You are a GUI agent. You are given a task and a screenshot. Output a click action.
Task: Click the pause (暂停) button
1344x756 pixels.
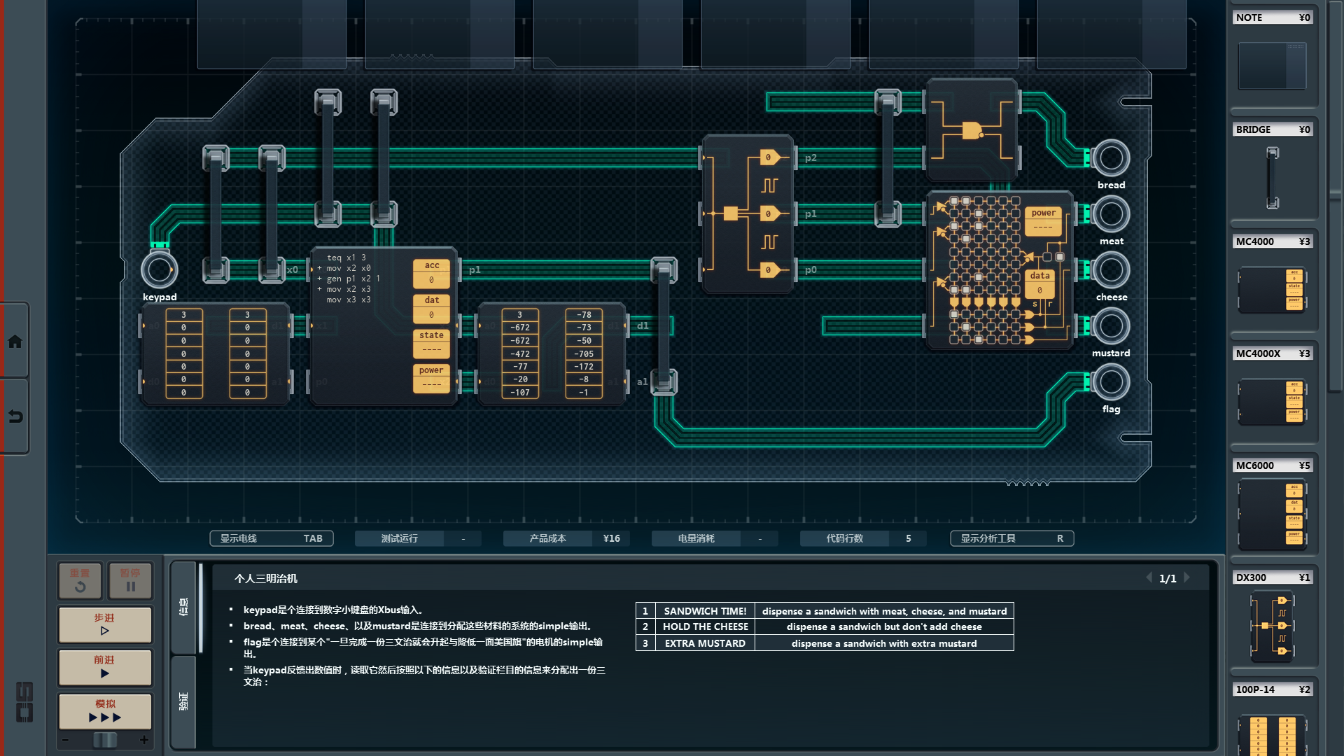tap(130, 580)
